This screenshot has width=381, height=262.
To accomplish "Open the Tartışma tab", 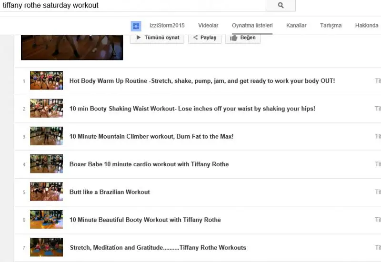I will 331,26.
